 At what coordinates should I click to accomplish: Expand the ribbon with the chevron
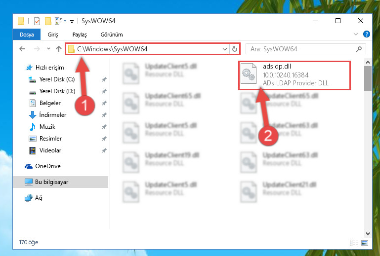(355, 34)
